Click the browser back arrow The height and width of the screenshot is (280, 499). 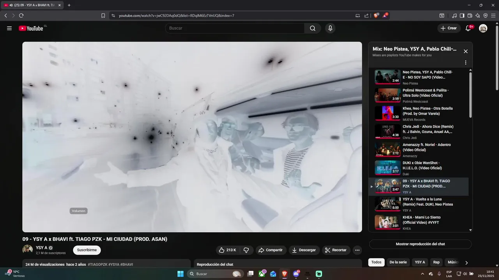click(5, 16)
